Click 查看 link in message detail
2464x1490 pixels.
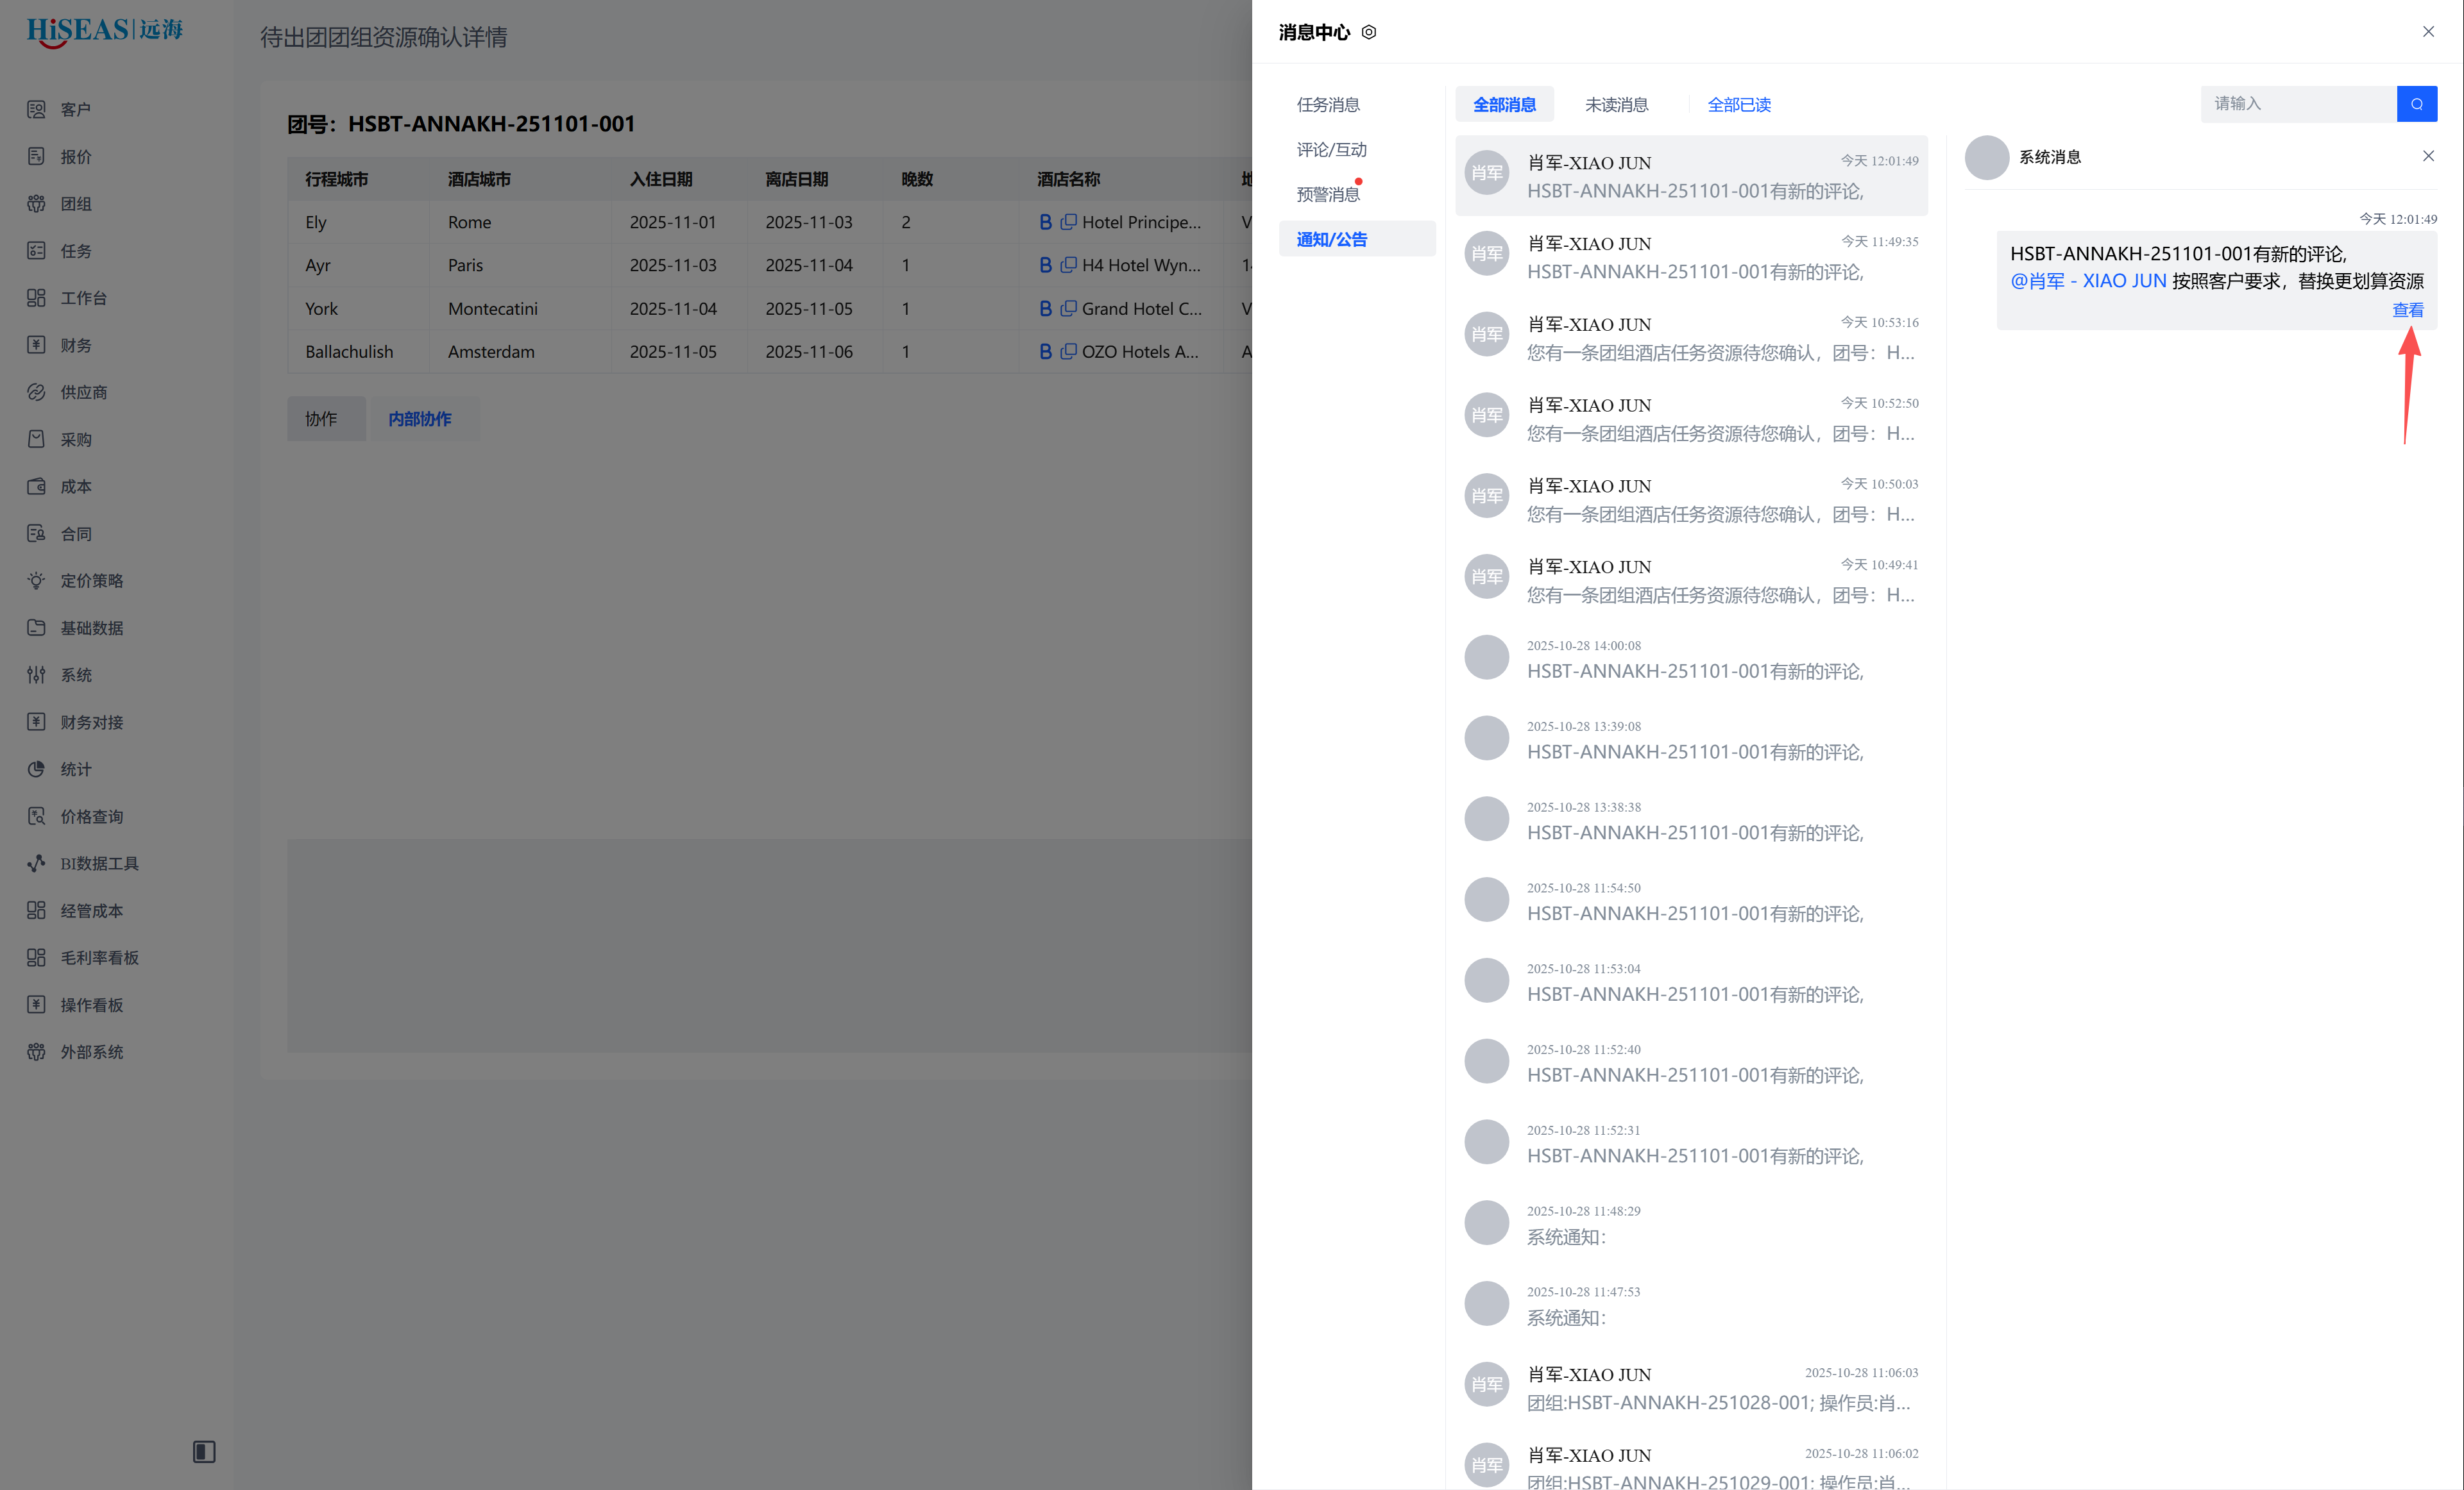coord(2407,310)
